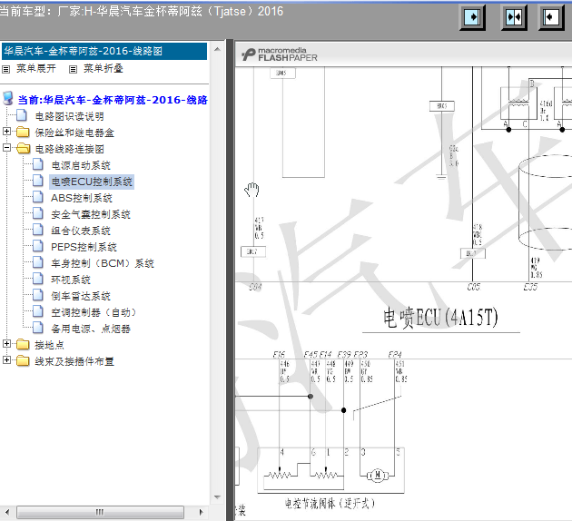This screenshot has height=521, width=572.
Task: Click the collapse-left panel arrow button
Action: point(551,16)
